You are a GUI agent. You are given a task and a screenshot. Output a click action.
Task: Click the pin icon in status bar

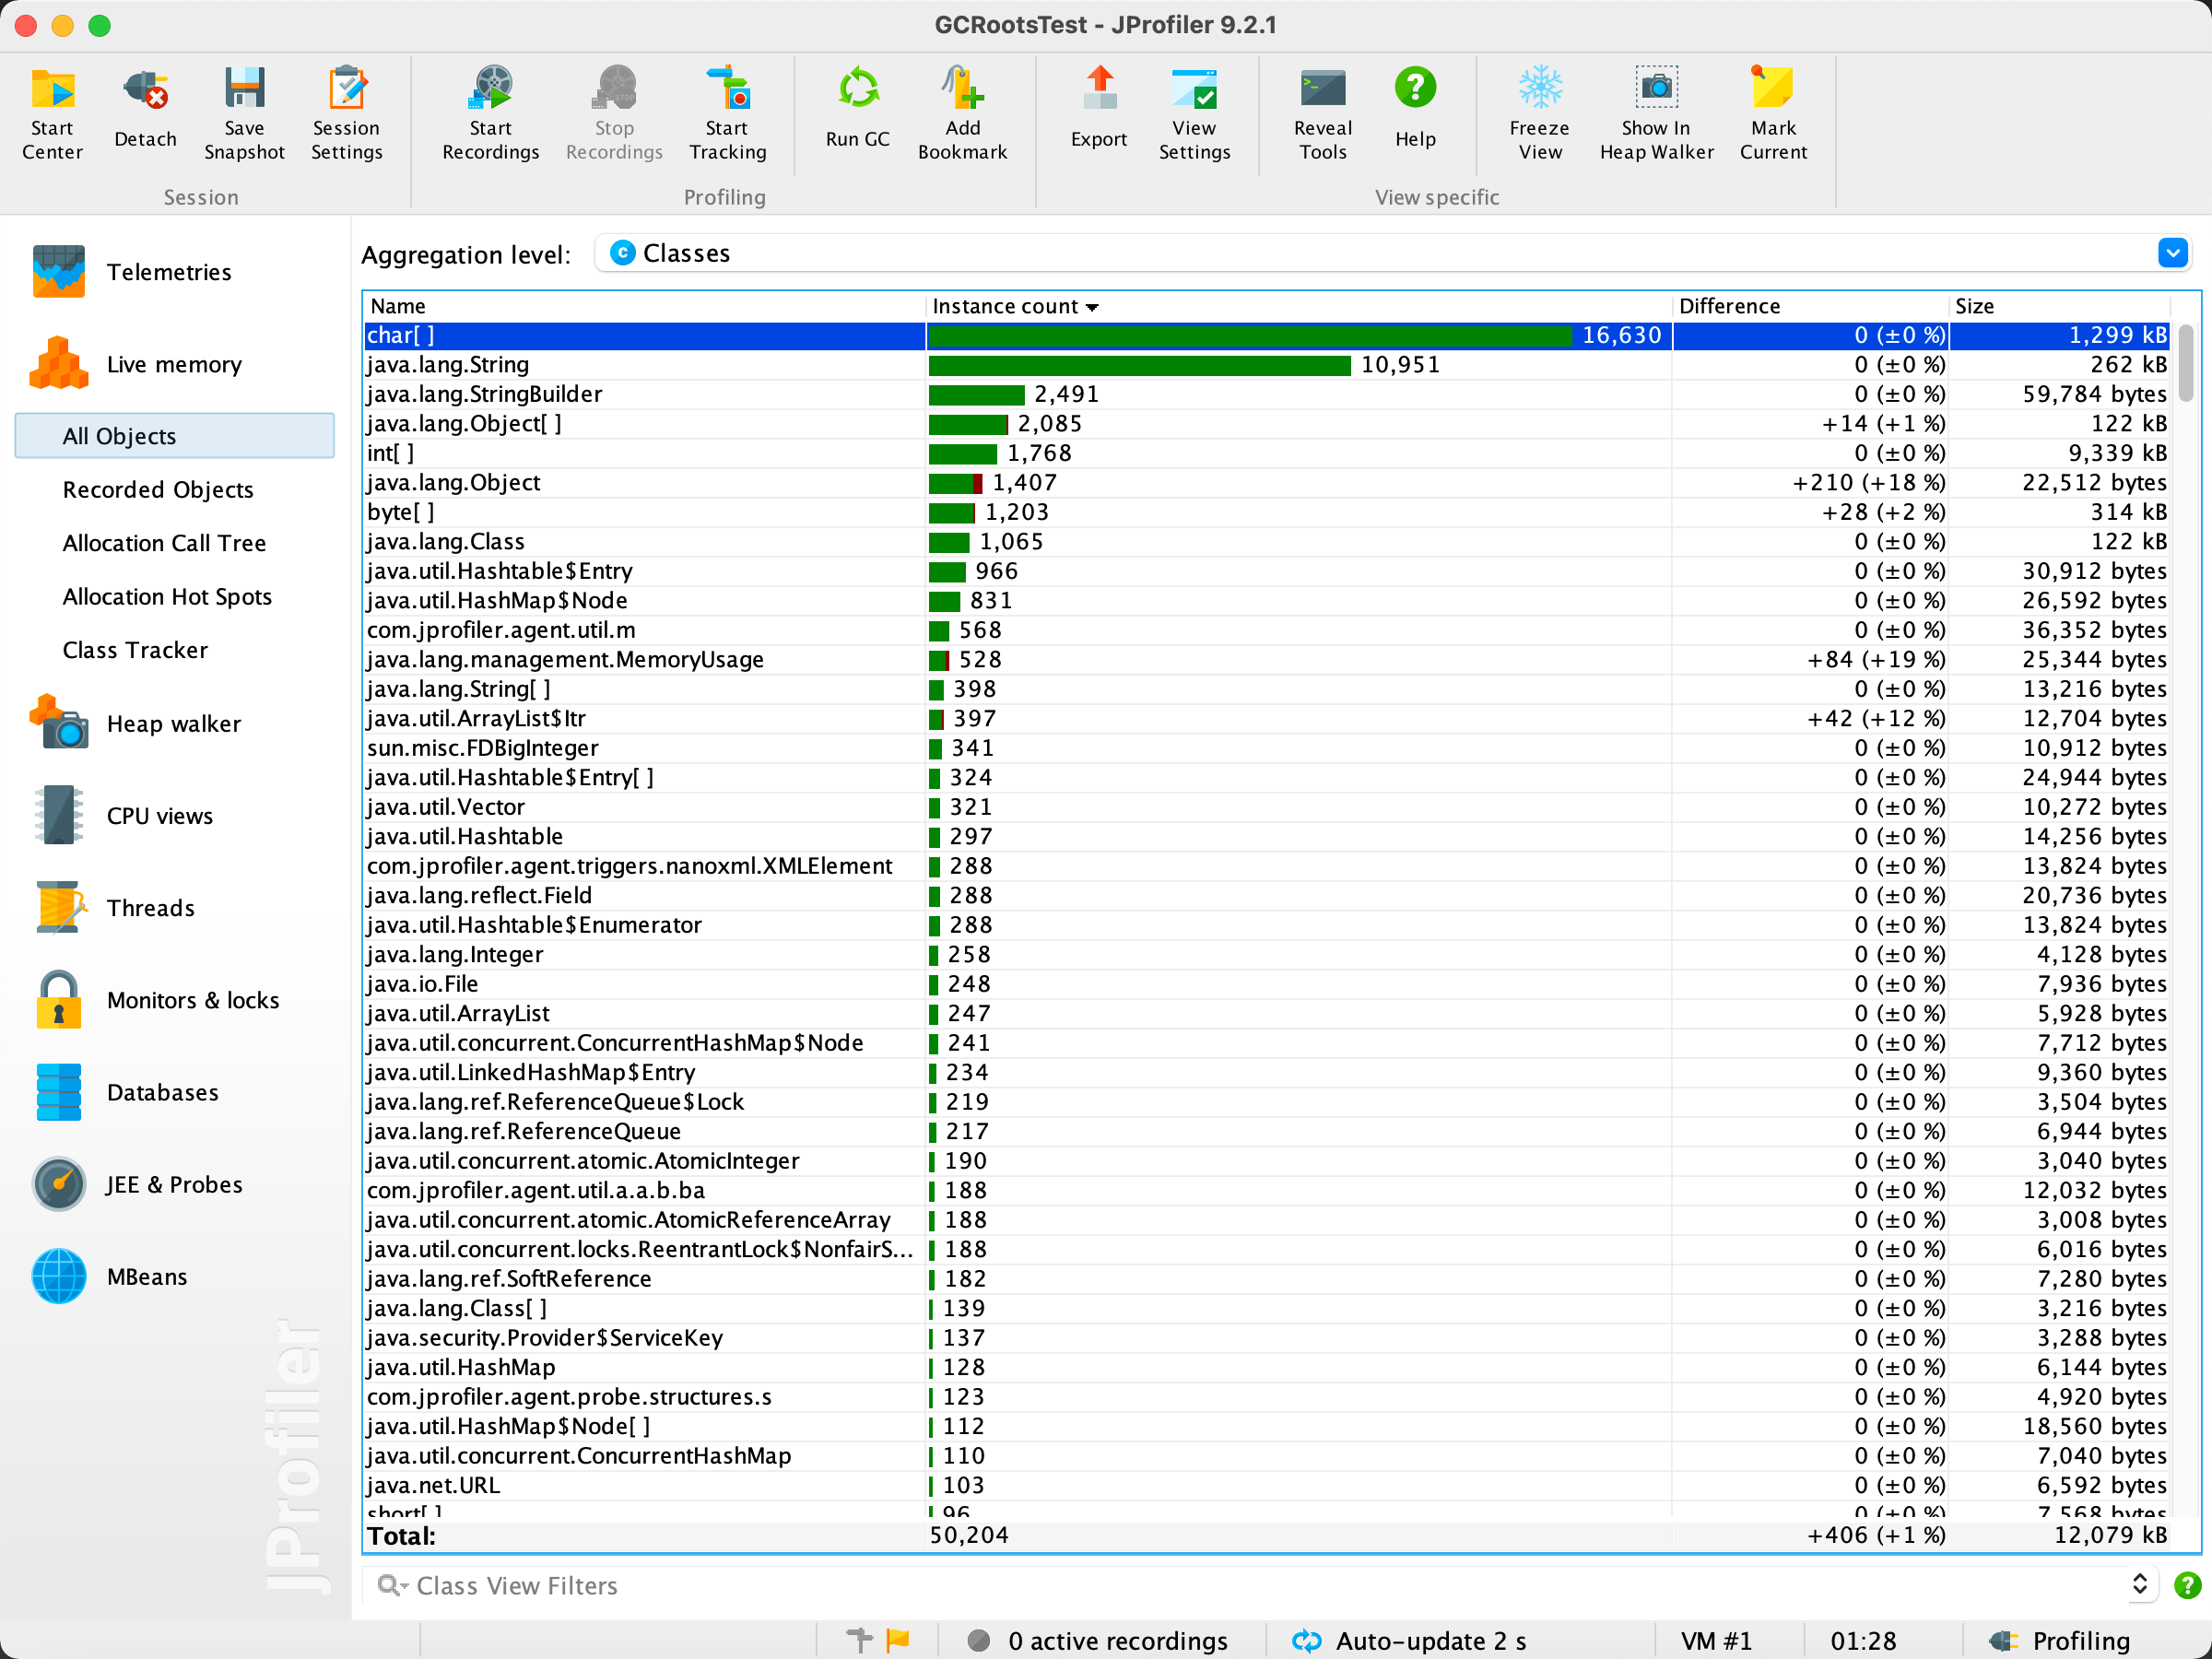coord(859,1640)
